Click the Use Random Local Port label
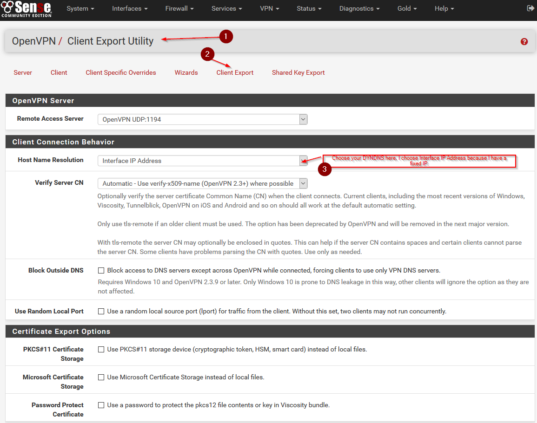537x423 pixels. tap(49, 311)
